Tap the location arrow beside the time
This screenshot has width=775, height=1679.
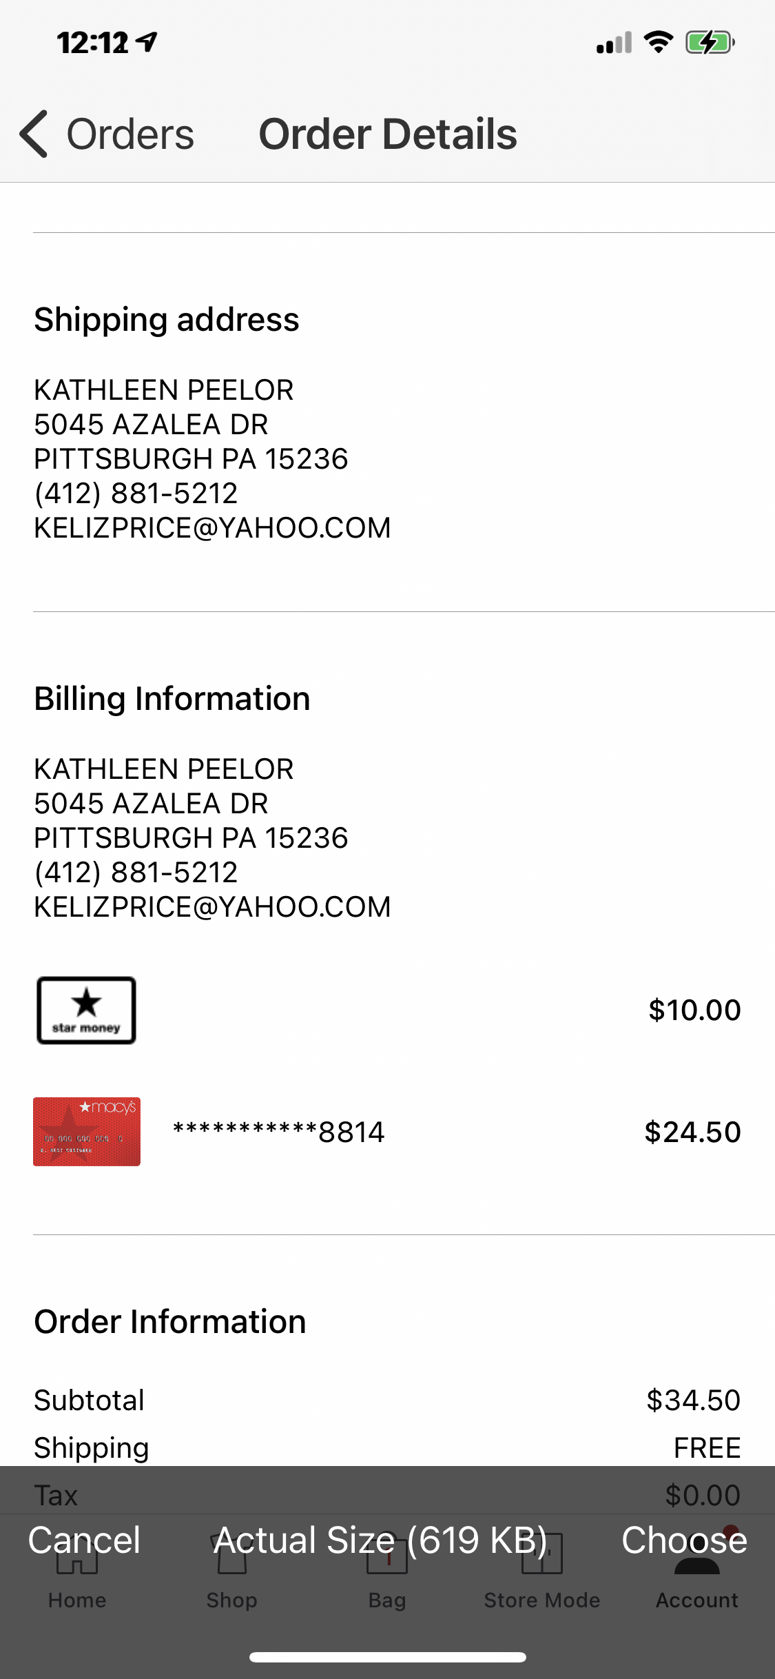[147, 43]
